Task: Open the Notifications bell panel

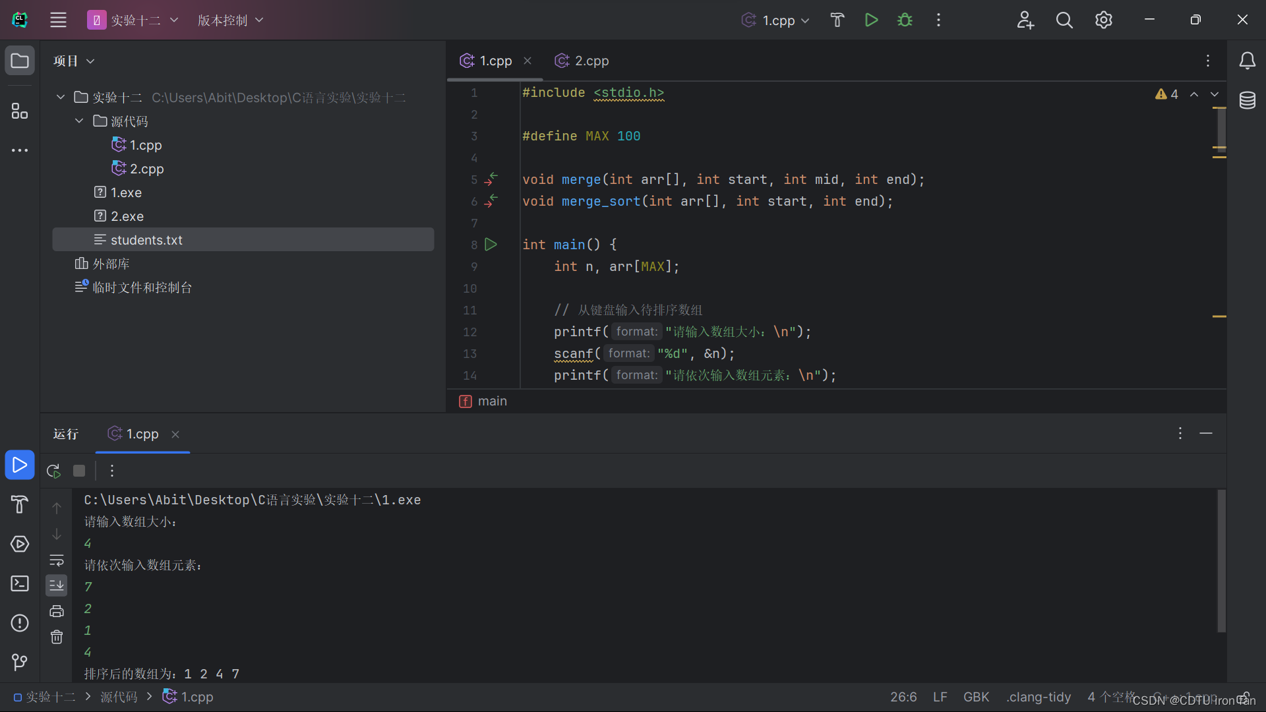Action: point(1247,61)
